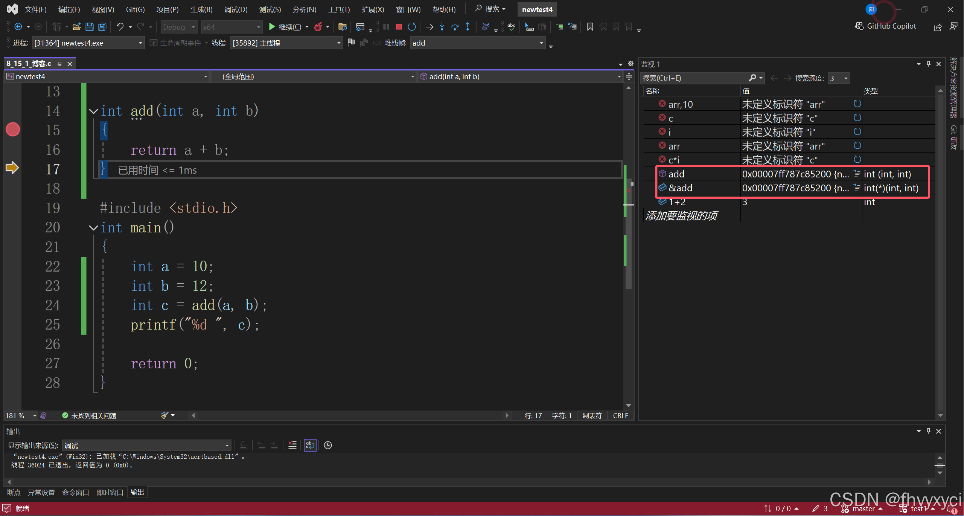Click the share icon at top right

pos(938,27)
